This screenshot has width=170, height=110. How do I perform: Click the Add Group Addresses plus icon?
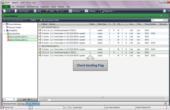coord(5,20)
